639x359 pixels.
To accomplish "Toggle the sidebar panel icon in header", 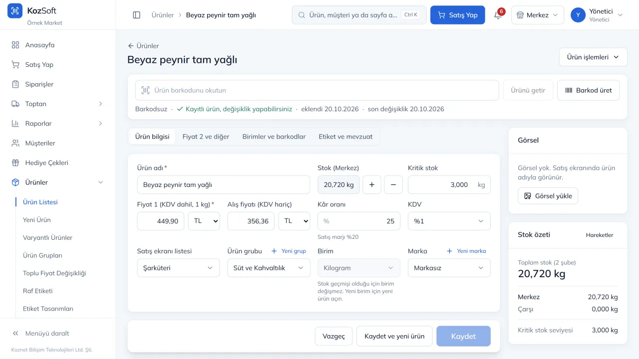I will 137,15.
